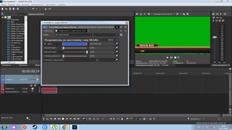
Task: Open Steam from the Windows taskbar
Action: (x=35, y=127)
